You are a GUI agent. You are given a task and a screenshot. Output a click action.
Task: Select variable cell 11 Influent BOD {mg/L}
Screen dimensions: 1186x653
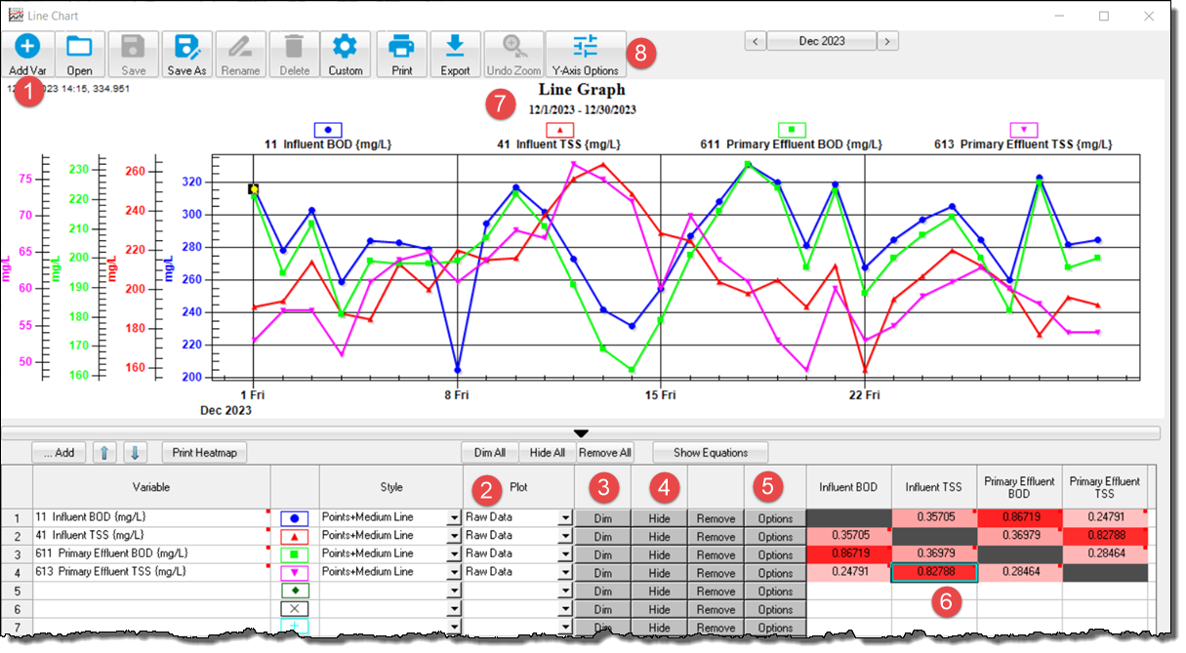[x=150, y=518]
